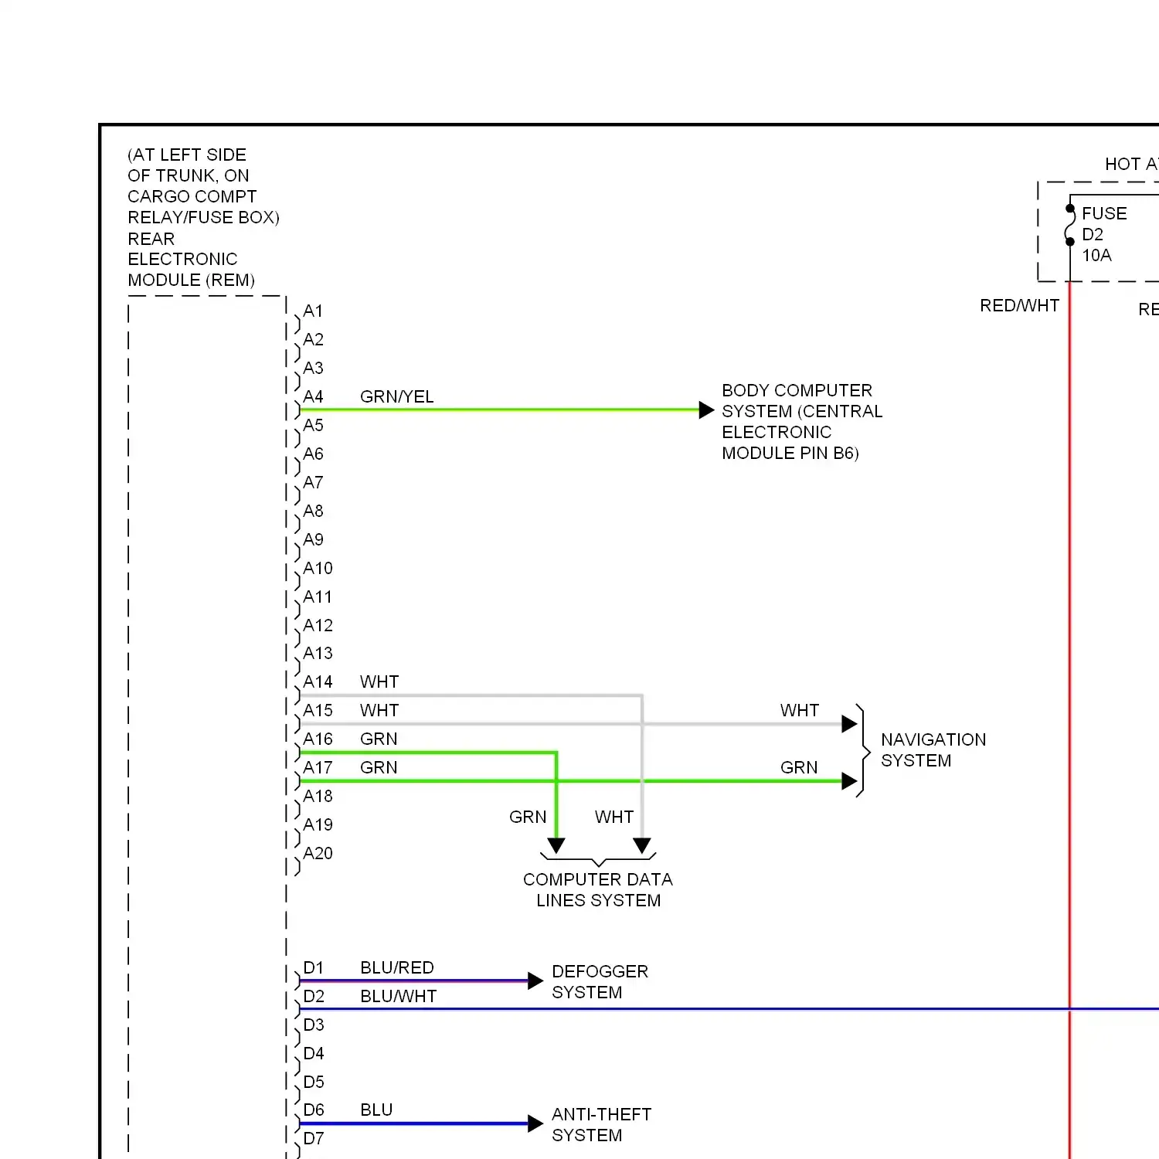Screen dimensions: 1159x1159
Task: Click the A6 pin label
Action: (x=313, y=454)
